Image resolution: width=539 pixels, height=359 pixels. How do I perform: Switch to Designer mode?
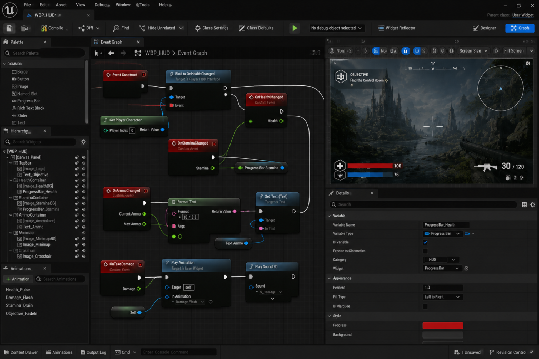(x=484, y=28)
